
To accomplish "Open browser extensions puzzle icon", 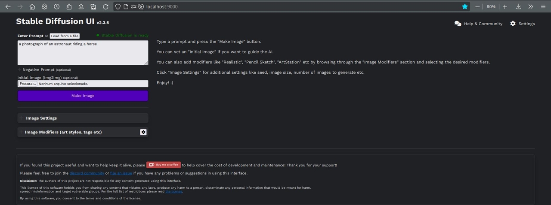I will click(x=69, y=6).
